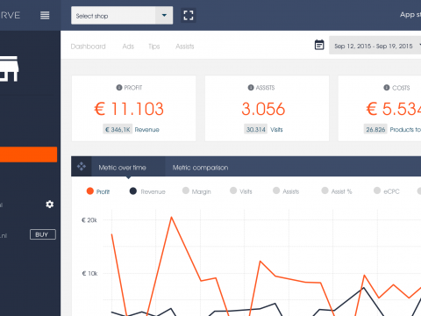Go to the Assists navigation link
This screenshot has width=421, height=316.
185,47
